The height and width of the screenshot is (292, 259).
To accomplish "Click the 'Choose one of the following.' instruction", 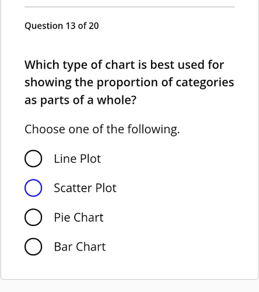I will click(x=102, y=129).
